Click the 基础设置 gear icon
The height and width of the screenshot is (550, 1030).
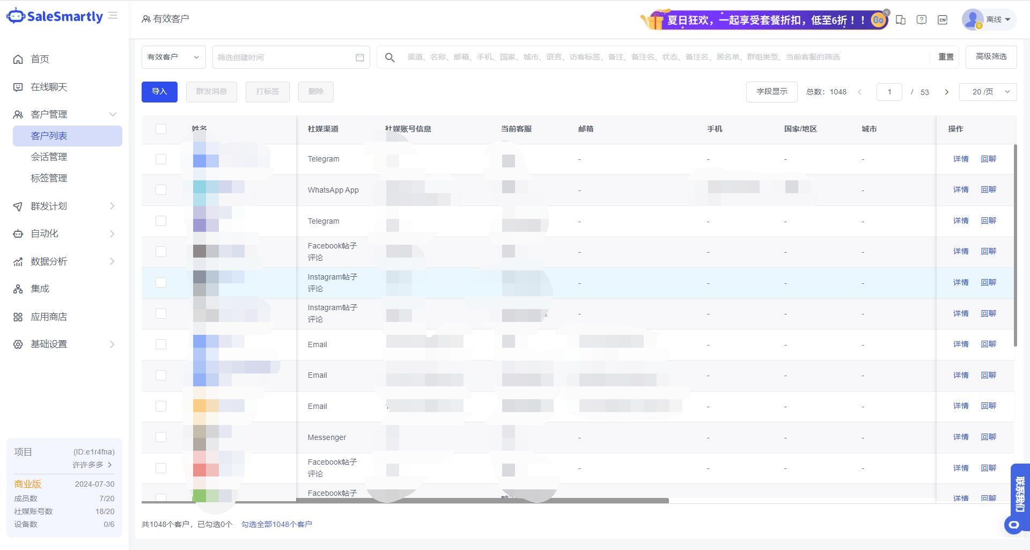tap(18, 344)
